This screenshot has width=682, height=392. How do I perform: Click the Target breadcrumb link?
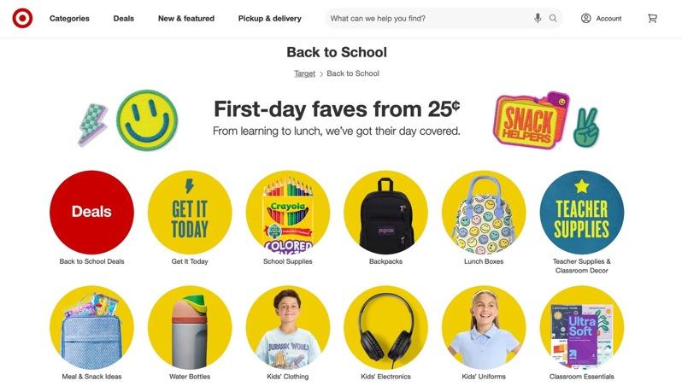point(304,73)
